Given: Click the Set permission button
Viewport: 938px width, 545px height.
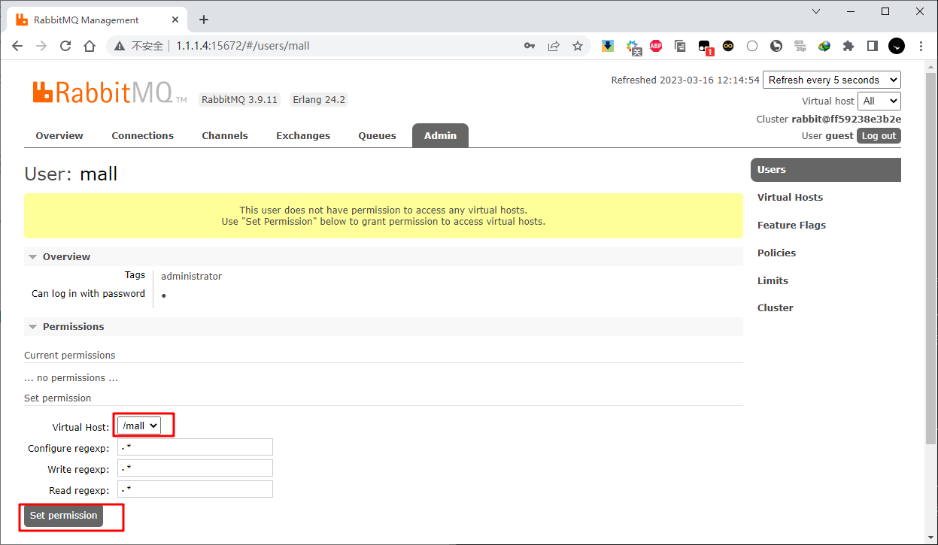Looking at the screenshot, I should 63,516.
